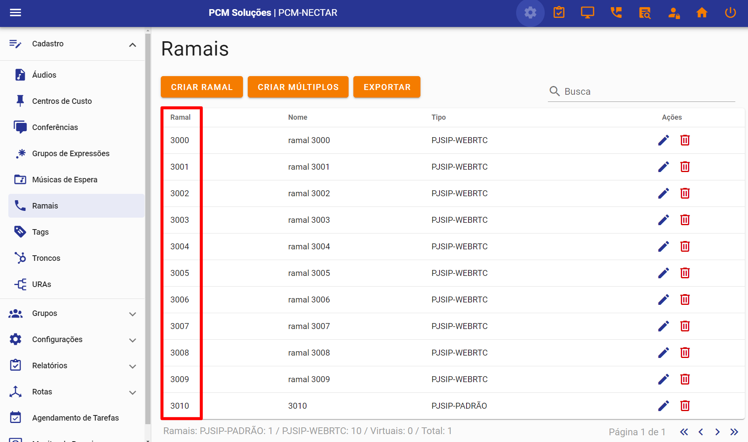Image resolution: width=748 pixels, height=442 pixels.
Task: Collapse the Cadastro section
Action: point(133,44)
